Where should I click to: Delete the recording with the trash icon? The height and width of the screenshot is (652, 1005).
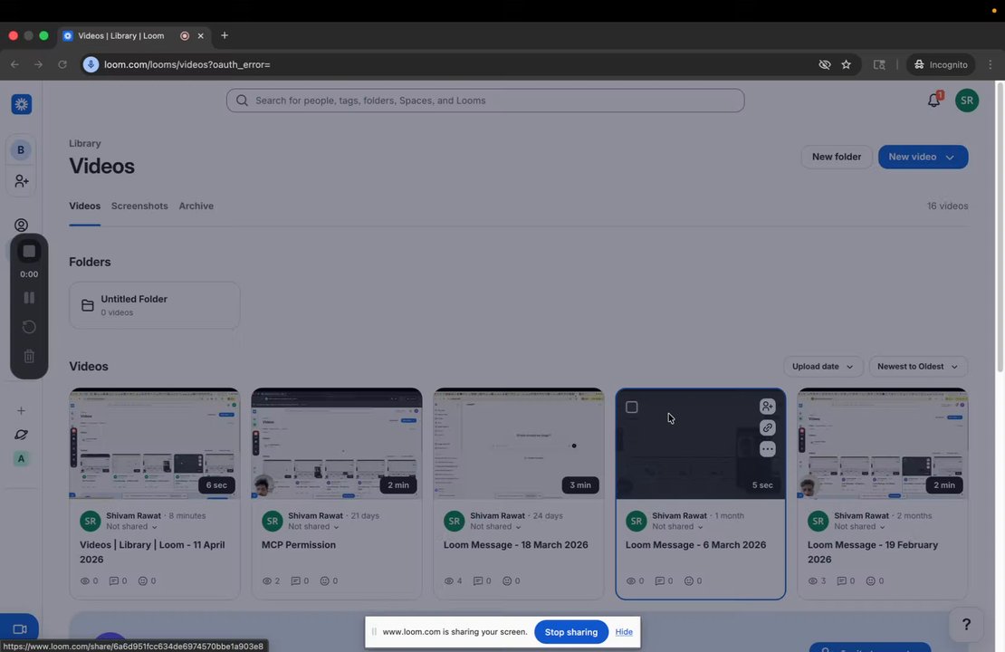tap(29, 357)
